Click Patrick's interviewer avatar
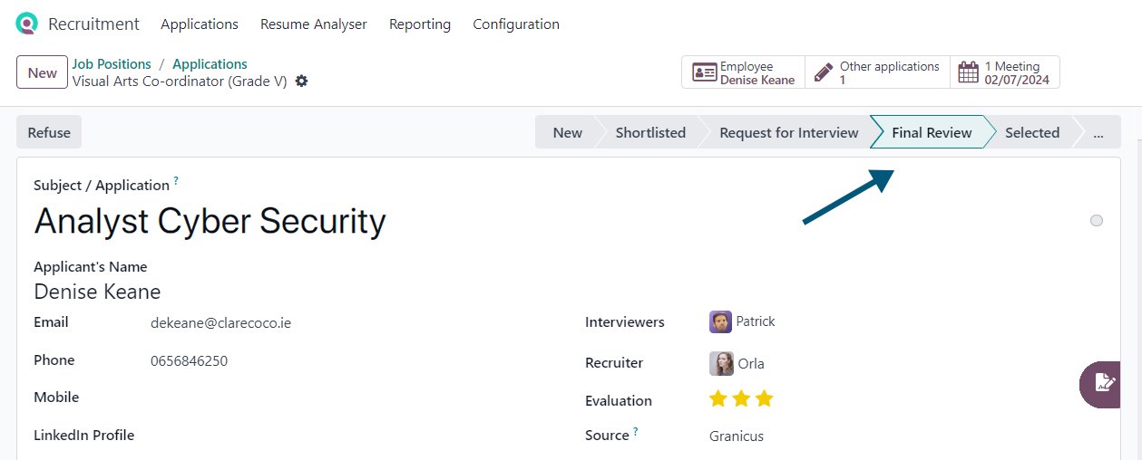Image resolution: width=1142 pixels, height=460 pixels. click(720, 321)
